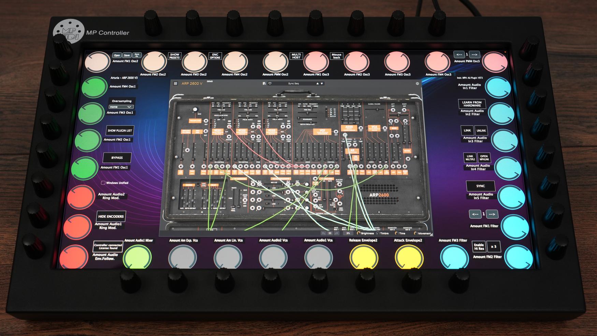Click the Brightness macro knob
Viewport: 597px width, 336px height.
(359, 233)
